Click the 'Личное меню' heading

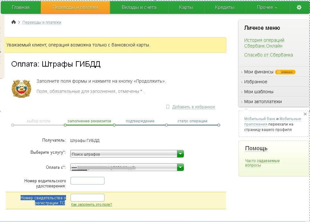click(x=262, y=28)
